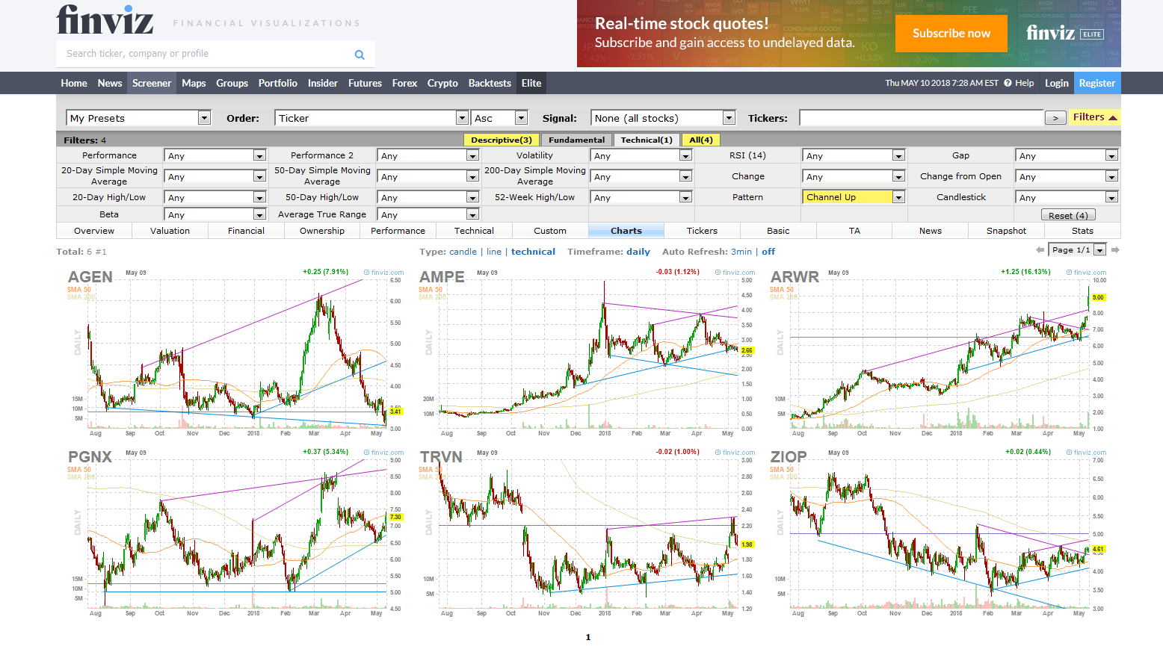
Task: Click page number 1 at bottom
Action: pos(588,637)
